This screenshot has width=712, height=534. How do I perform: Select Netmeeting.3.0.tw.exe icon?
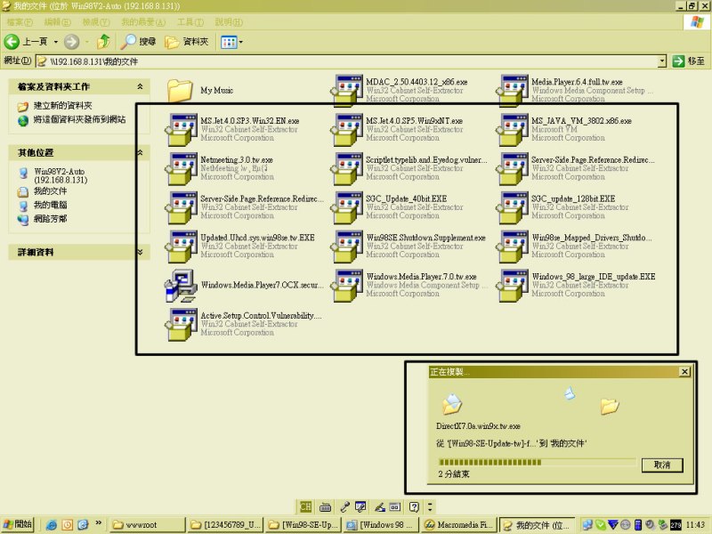point(181,168)
